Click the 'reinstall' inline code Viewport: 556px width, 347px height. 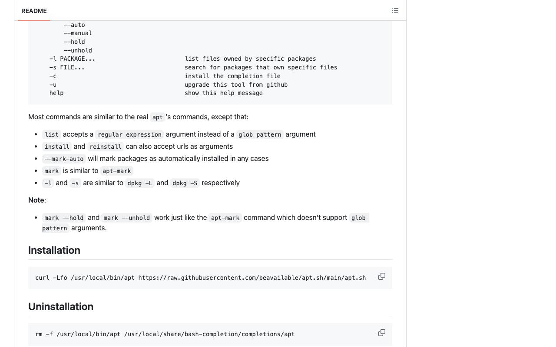pos(106,147)
